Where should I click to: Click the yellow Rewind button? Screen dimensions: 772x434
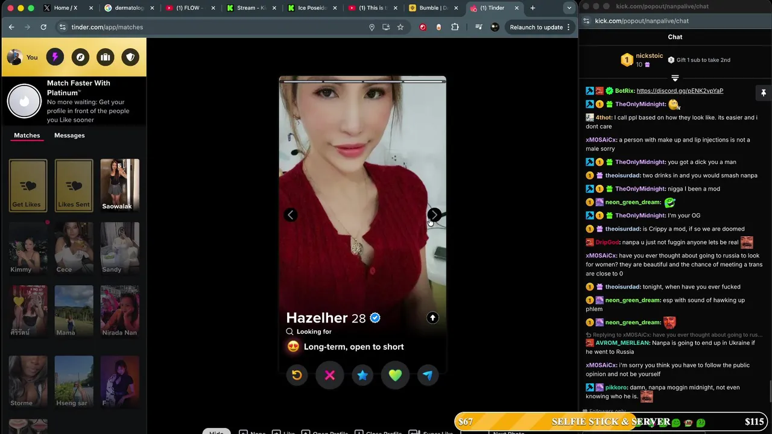tap(297, 375)
